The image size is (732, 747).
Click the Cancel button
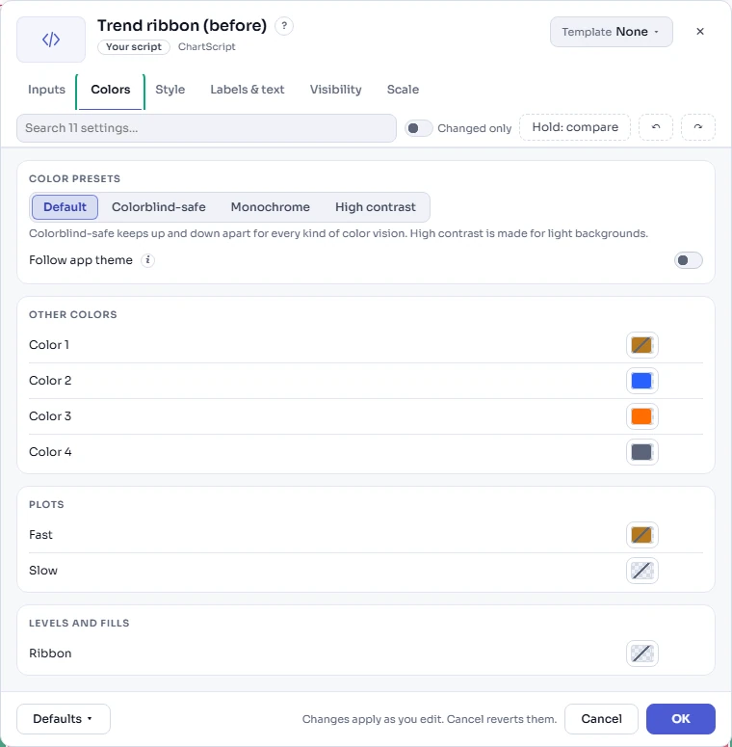(x=601, y=719)
